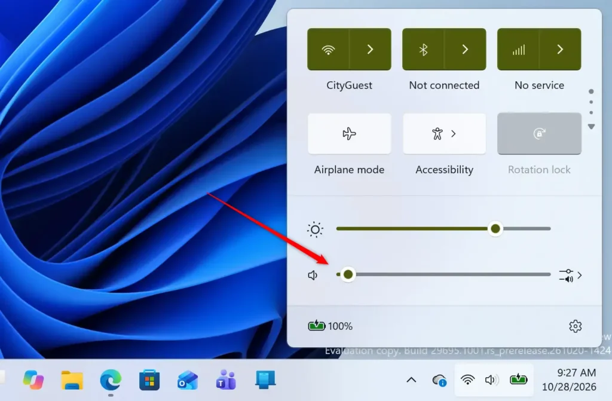Open Microsoft Teams from the taskbar

pos(226,380)
